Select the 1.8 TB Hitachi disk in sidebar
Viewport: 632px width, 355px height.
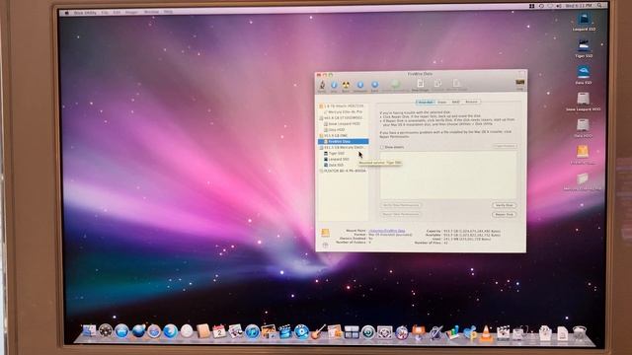[x=343, y=106]
